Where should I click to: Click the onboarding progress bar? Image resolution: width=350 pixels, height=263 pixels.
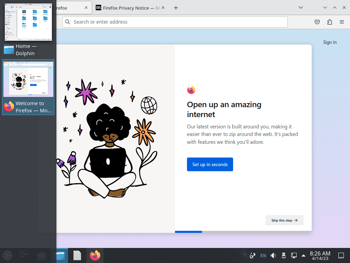coord(243,232)
